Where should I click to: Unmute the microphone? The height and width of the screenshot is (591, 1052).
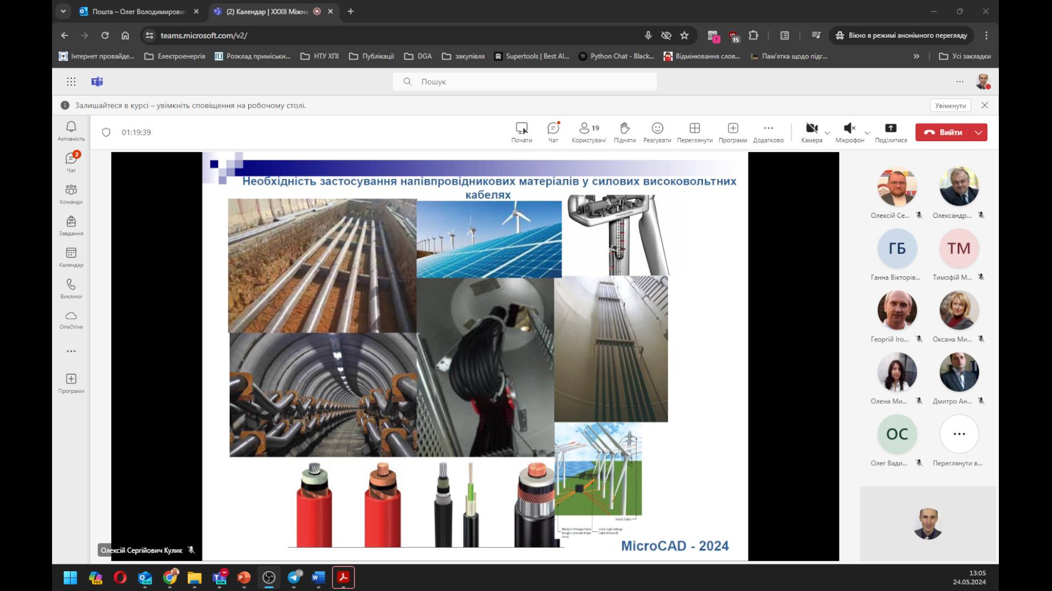tap(849, 132)
